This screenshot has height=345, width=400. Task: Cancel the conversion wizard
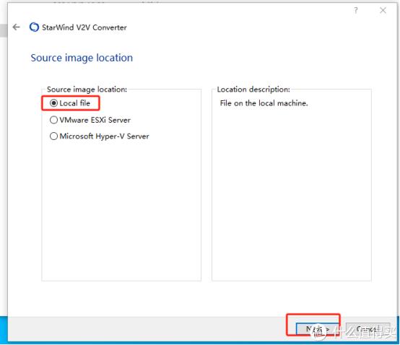[368, 329]
